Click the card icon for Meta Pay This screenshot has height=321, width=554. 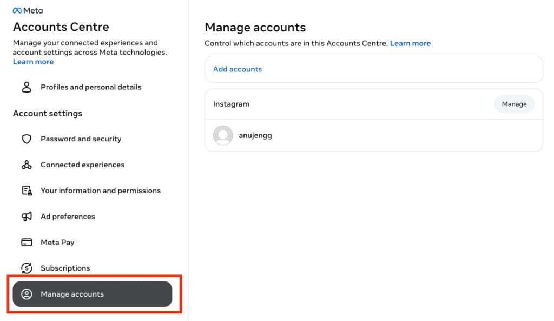pyautogui.click(x=27, y=242)
